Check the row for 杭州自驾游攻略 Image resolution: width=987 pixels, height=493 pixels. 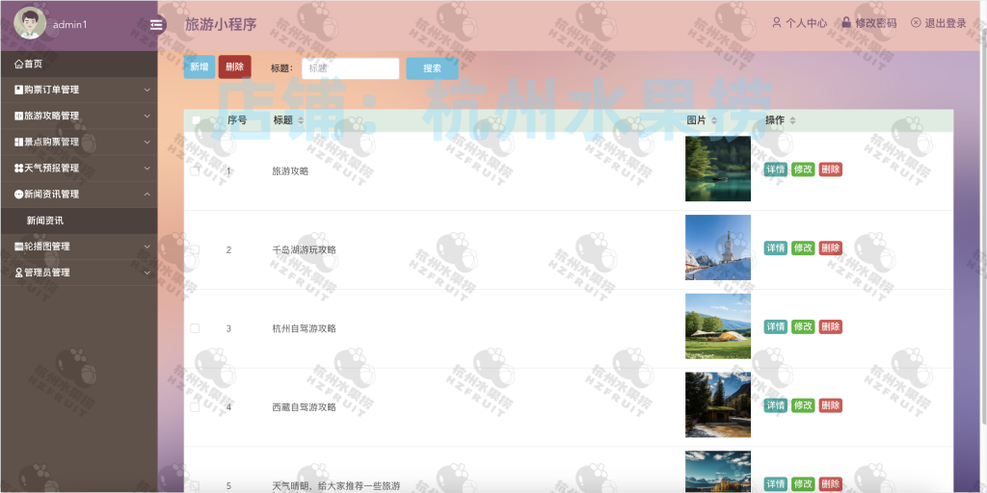[195, 328]
